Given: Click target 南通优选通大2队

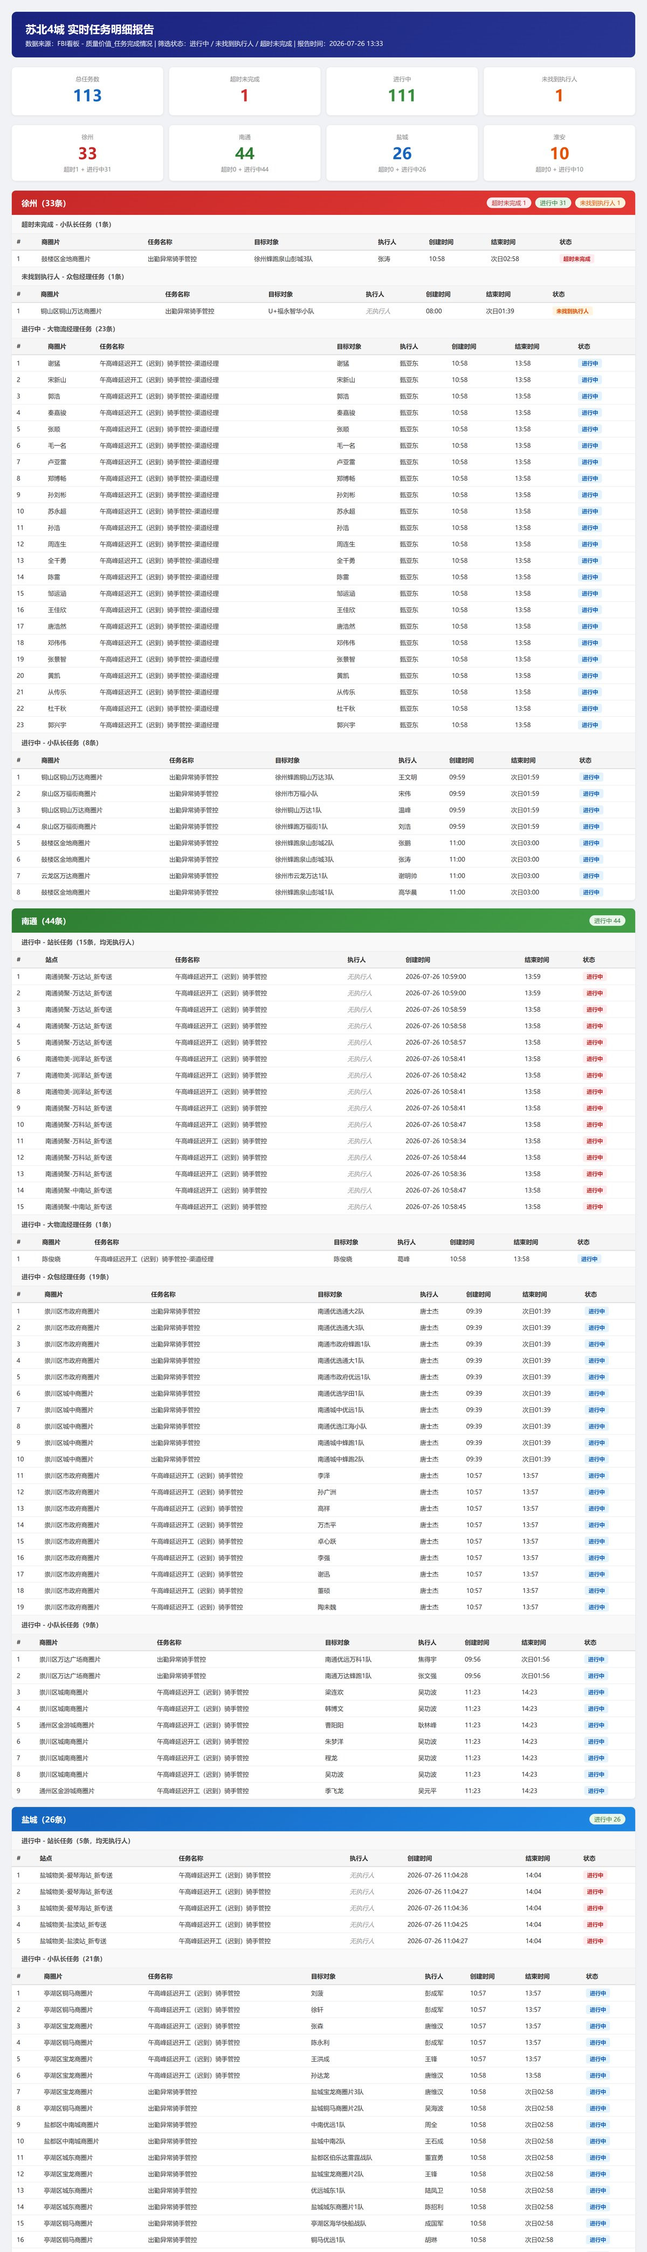Looking at the screenshot, I should [x=341, y=1311].
